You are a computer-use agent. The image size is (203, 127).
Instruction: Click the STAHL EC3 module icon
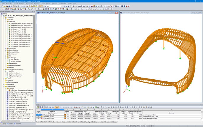7,94
